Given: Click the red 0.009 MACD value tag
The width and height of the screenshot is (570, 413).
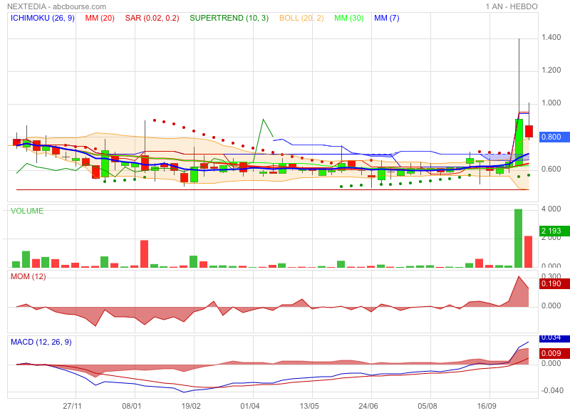Looking at the screenshot, I should (554, 353).
